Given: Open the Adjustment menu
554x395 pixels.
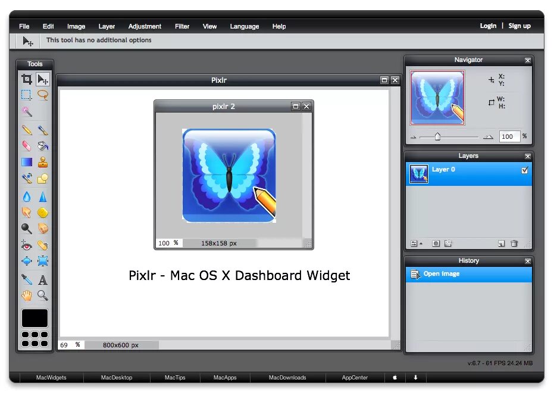Looking at the screenshot, I should point(145,26).
